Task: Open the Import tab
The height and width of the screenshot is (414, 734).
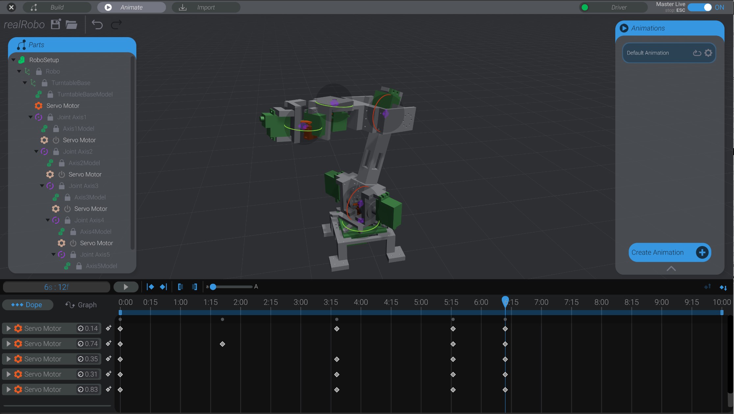Action: pyautogui.click(x=206, y=7)
